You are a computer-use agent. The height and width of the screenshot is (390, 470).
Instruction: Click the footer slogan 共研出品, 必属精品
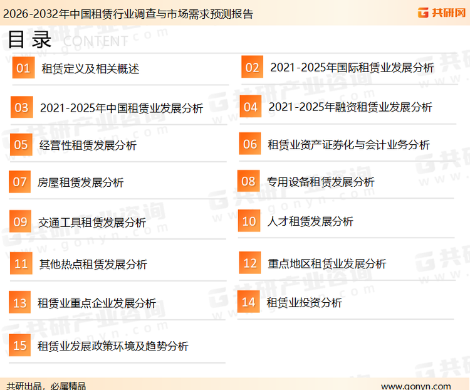click(x=46, y=386)
